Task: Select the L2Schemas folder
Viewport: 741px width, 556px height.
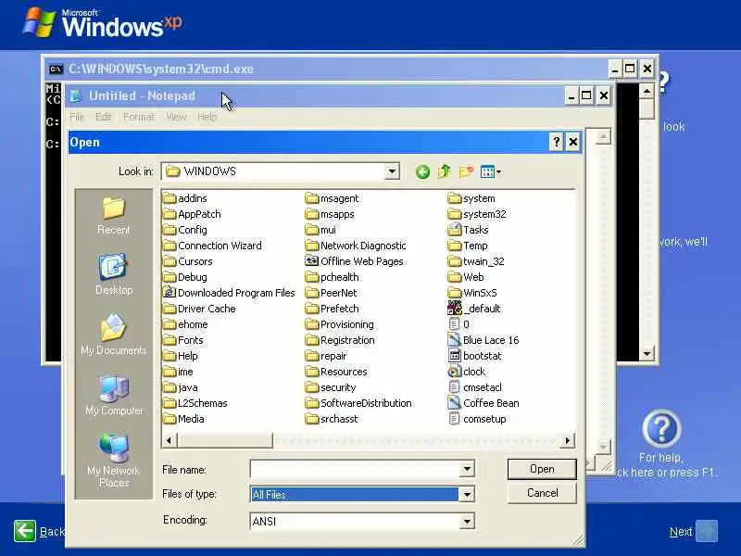Action: pos(195,403)
